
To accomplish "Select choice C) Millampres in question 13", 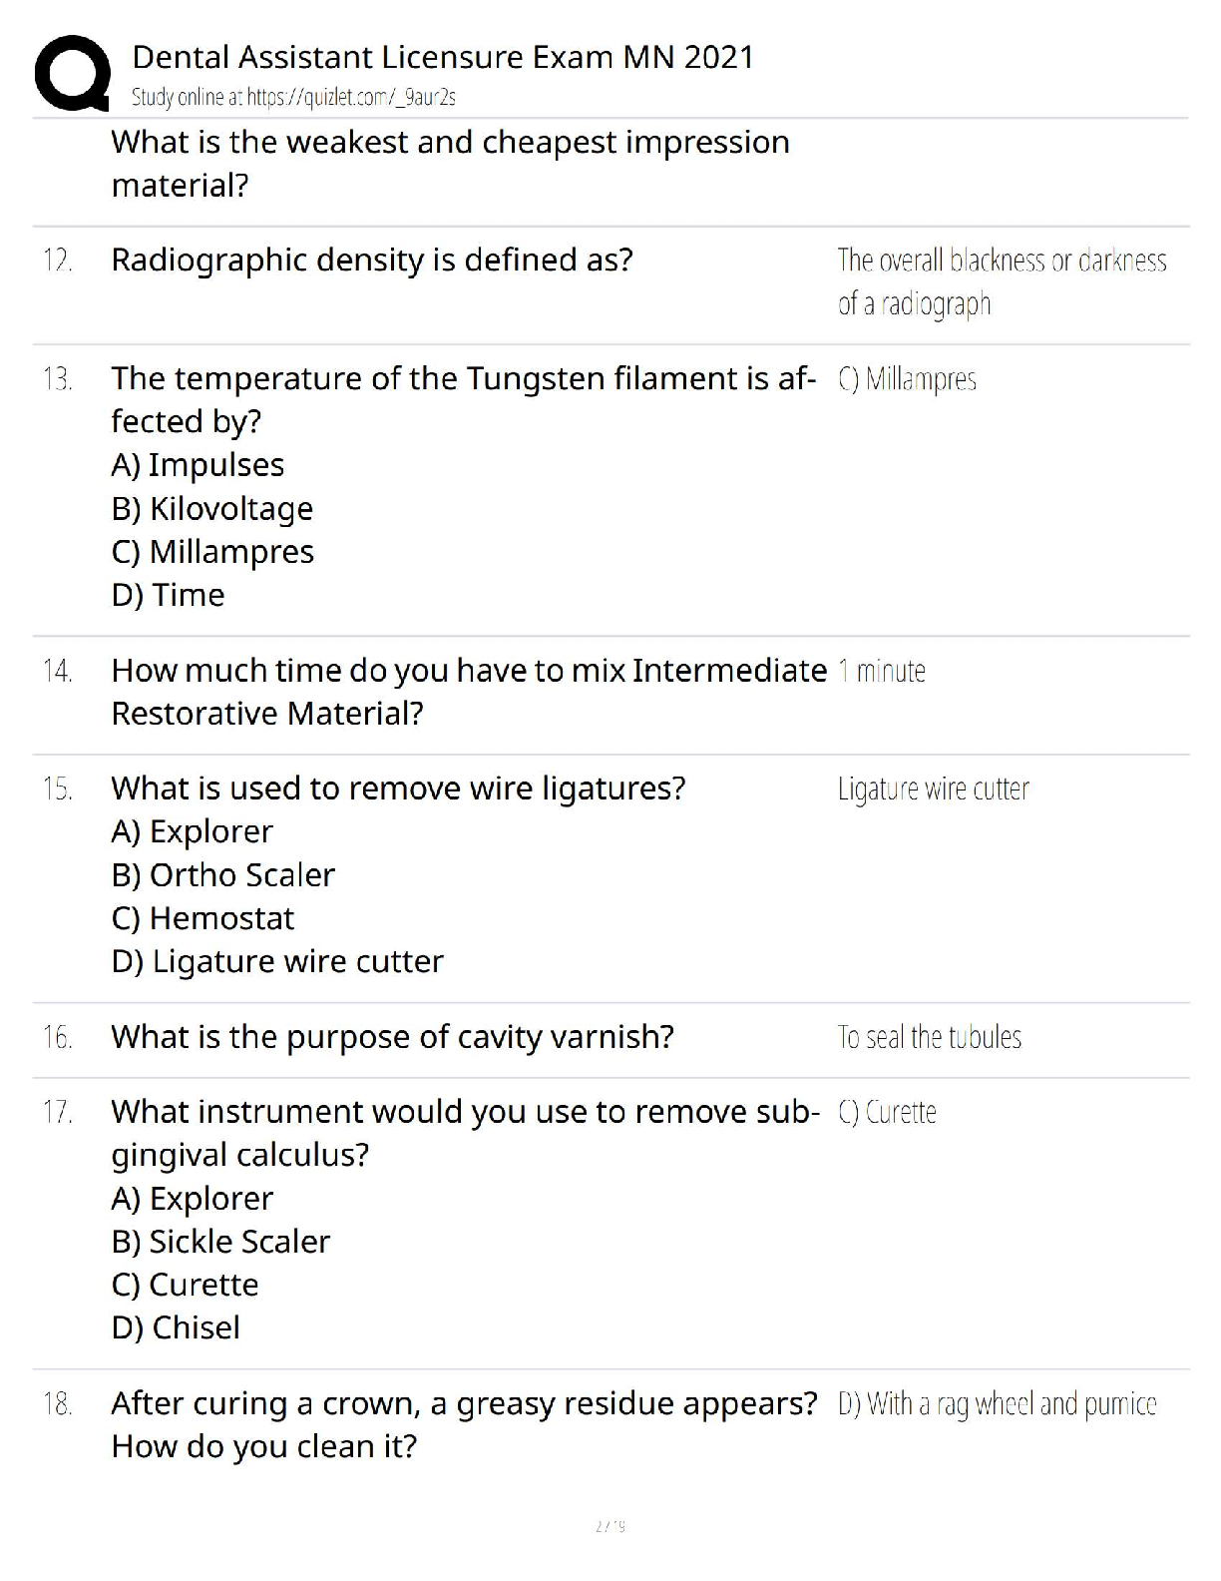I will (x=212, y=552).
